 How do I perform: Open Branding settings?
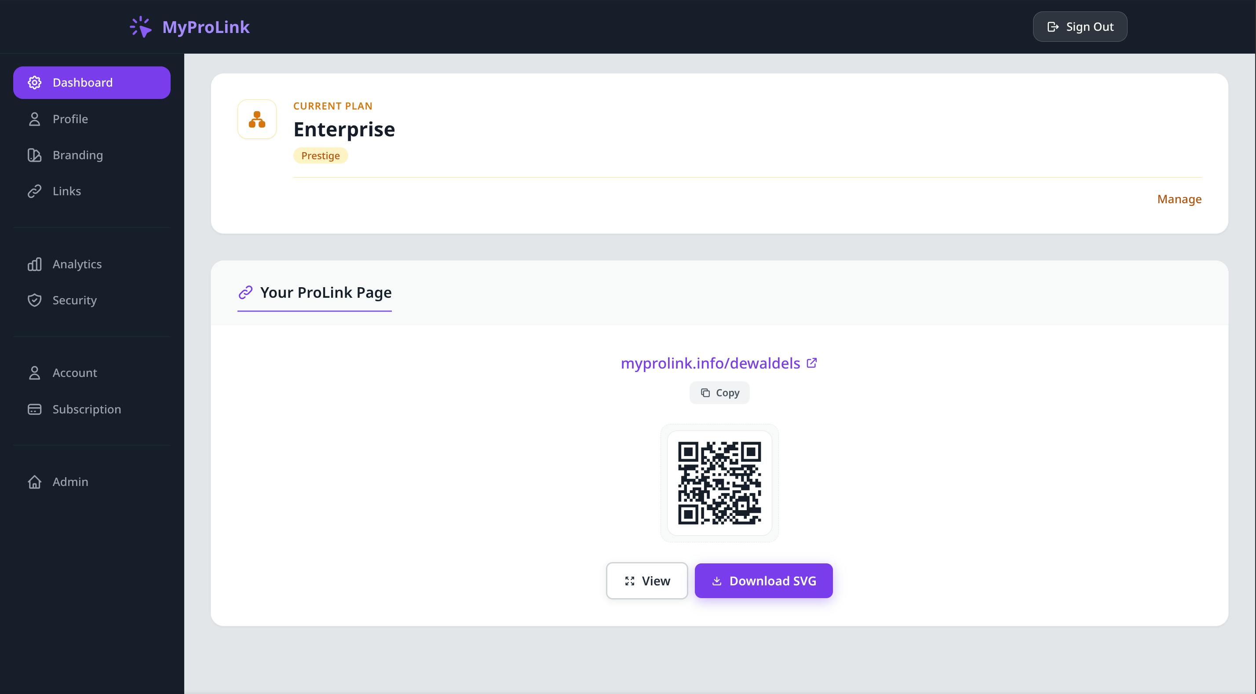pyautogui.click(x=91, y=155)
